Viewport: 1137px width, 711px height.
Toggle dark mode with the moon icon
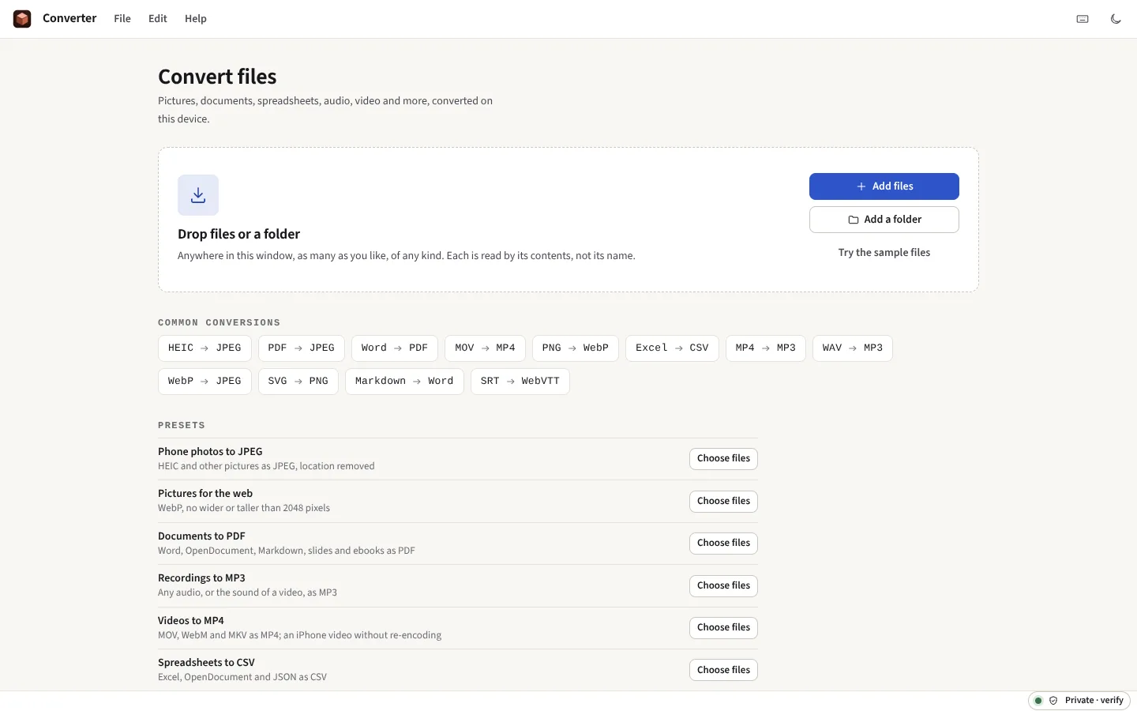click(1116, 19)
